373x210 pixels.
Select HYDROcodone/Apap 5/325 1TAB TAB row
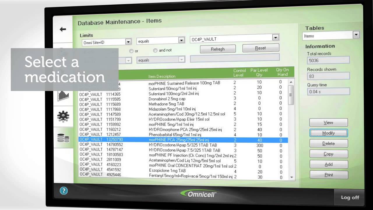tap(183, 145)
